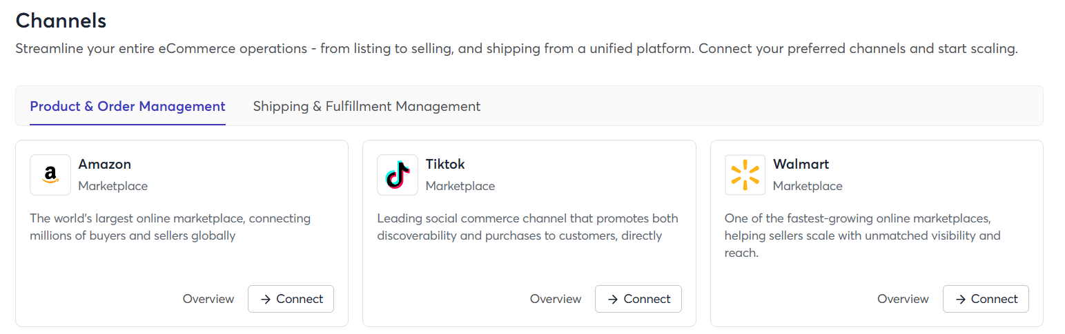Image resolution: width=1065 pixels, height=334 pixels.
Task: Go to the Walmart Overview link
Action: point(903,299)
